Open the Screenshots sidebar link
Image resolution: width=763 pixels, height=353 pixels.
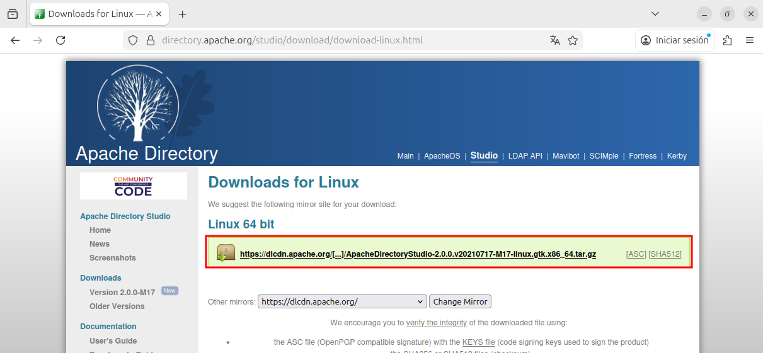pyautogui.click(x=112, y=258)
